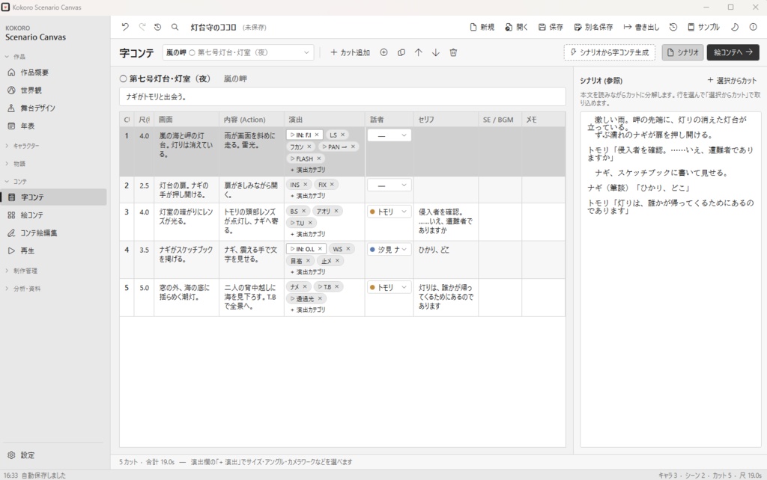The height and width of the screenshot is (480, 767).
Task: Click 選択からカット in scenario panel
Action: [732, 80]
